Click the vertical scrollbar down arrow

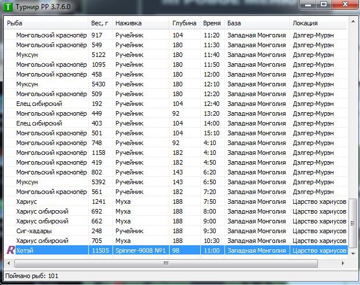click(352, 253)
